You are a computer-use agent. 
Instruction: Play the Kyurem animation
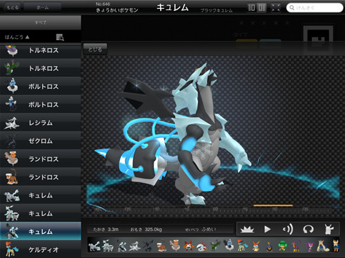tap(267, 229)
